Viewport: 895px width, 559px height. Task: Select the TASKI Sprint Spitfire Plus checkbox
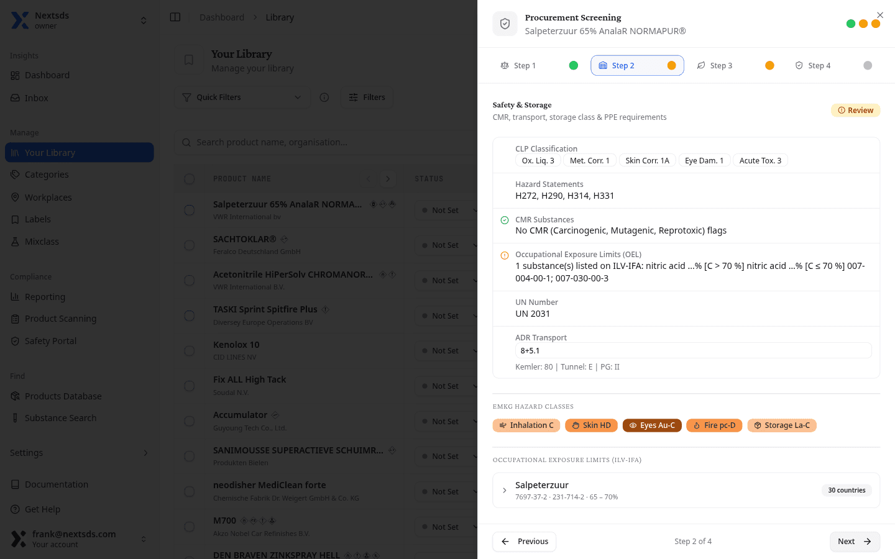190,316
